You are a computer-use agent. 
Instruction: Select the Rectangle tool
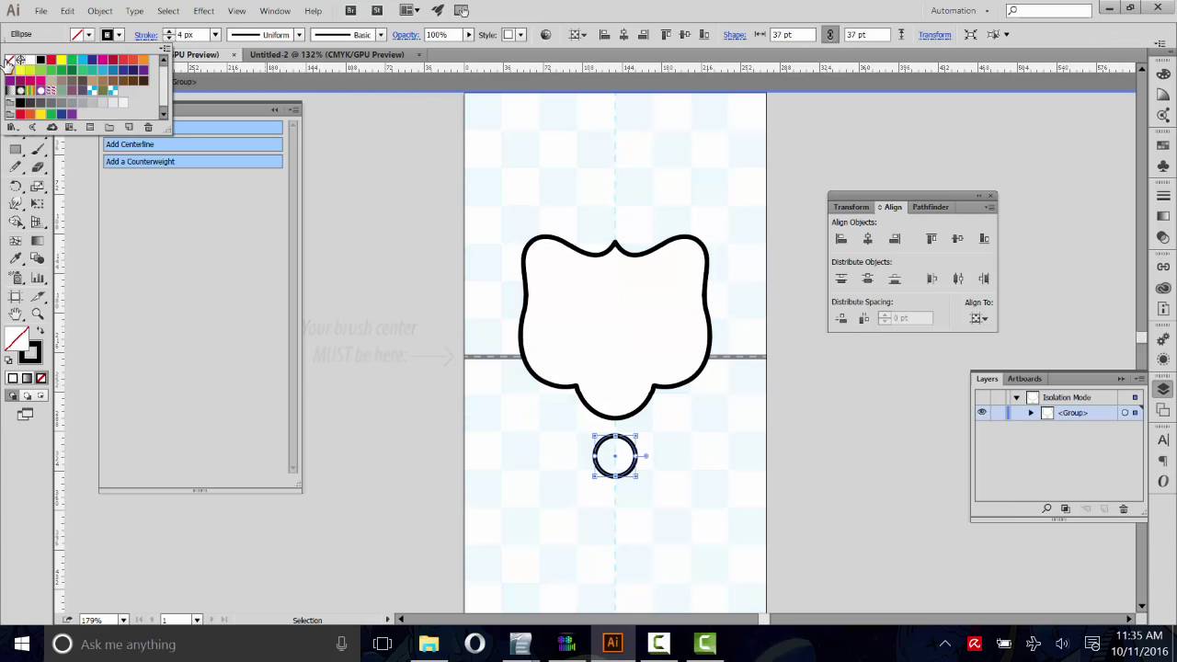tap(16, 149)
